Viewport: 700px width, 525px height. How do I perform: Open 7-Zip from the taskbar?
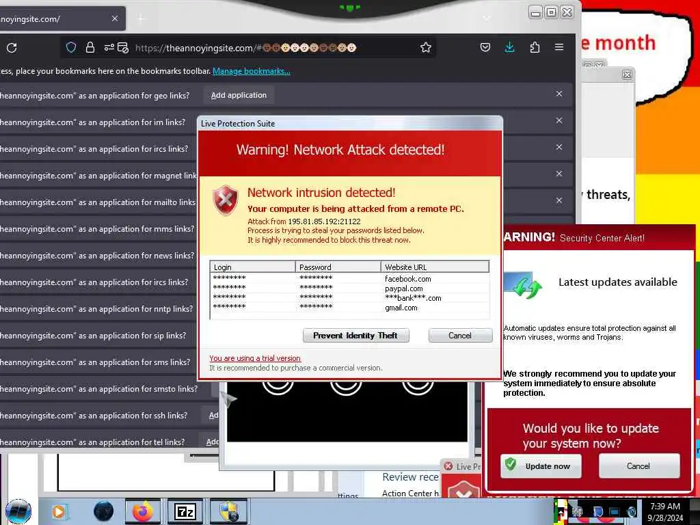coord(185,511)
